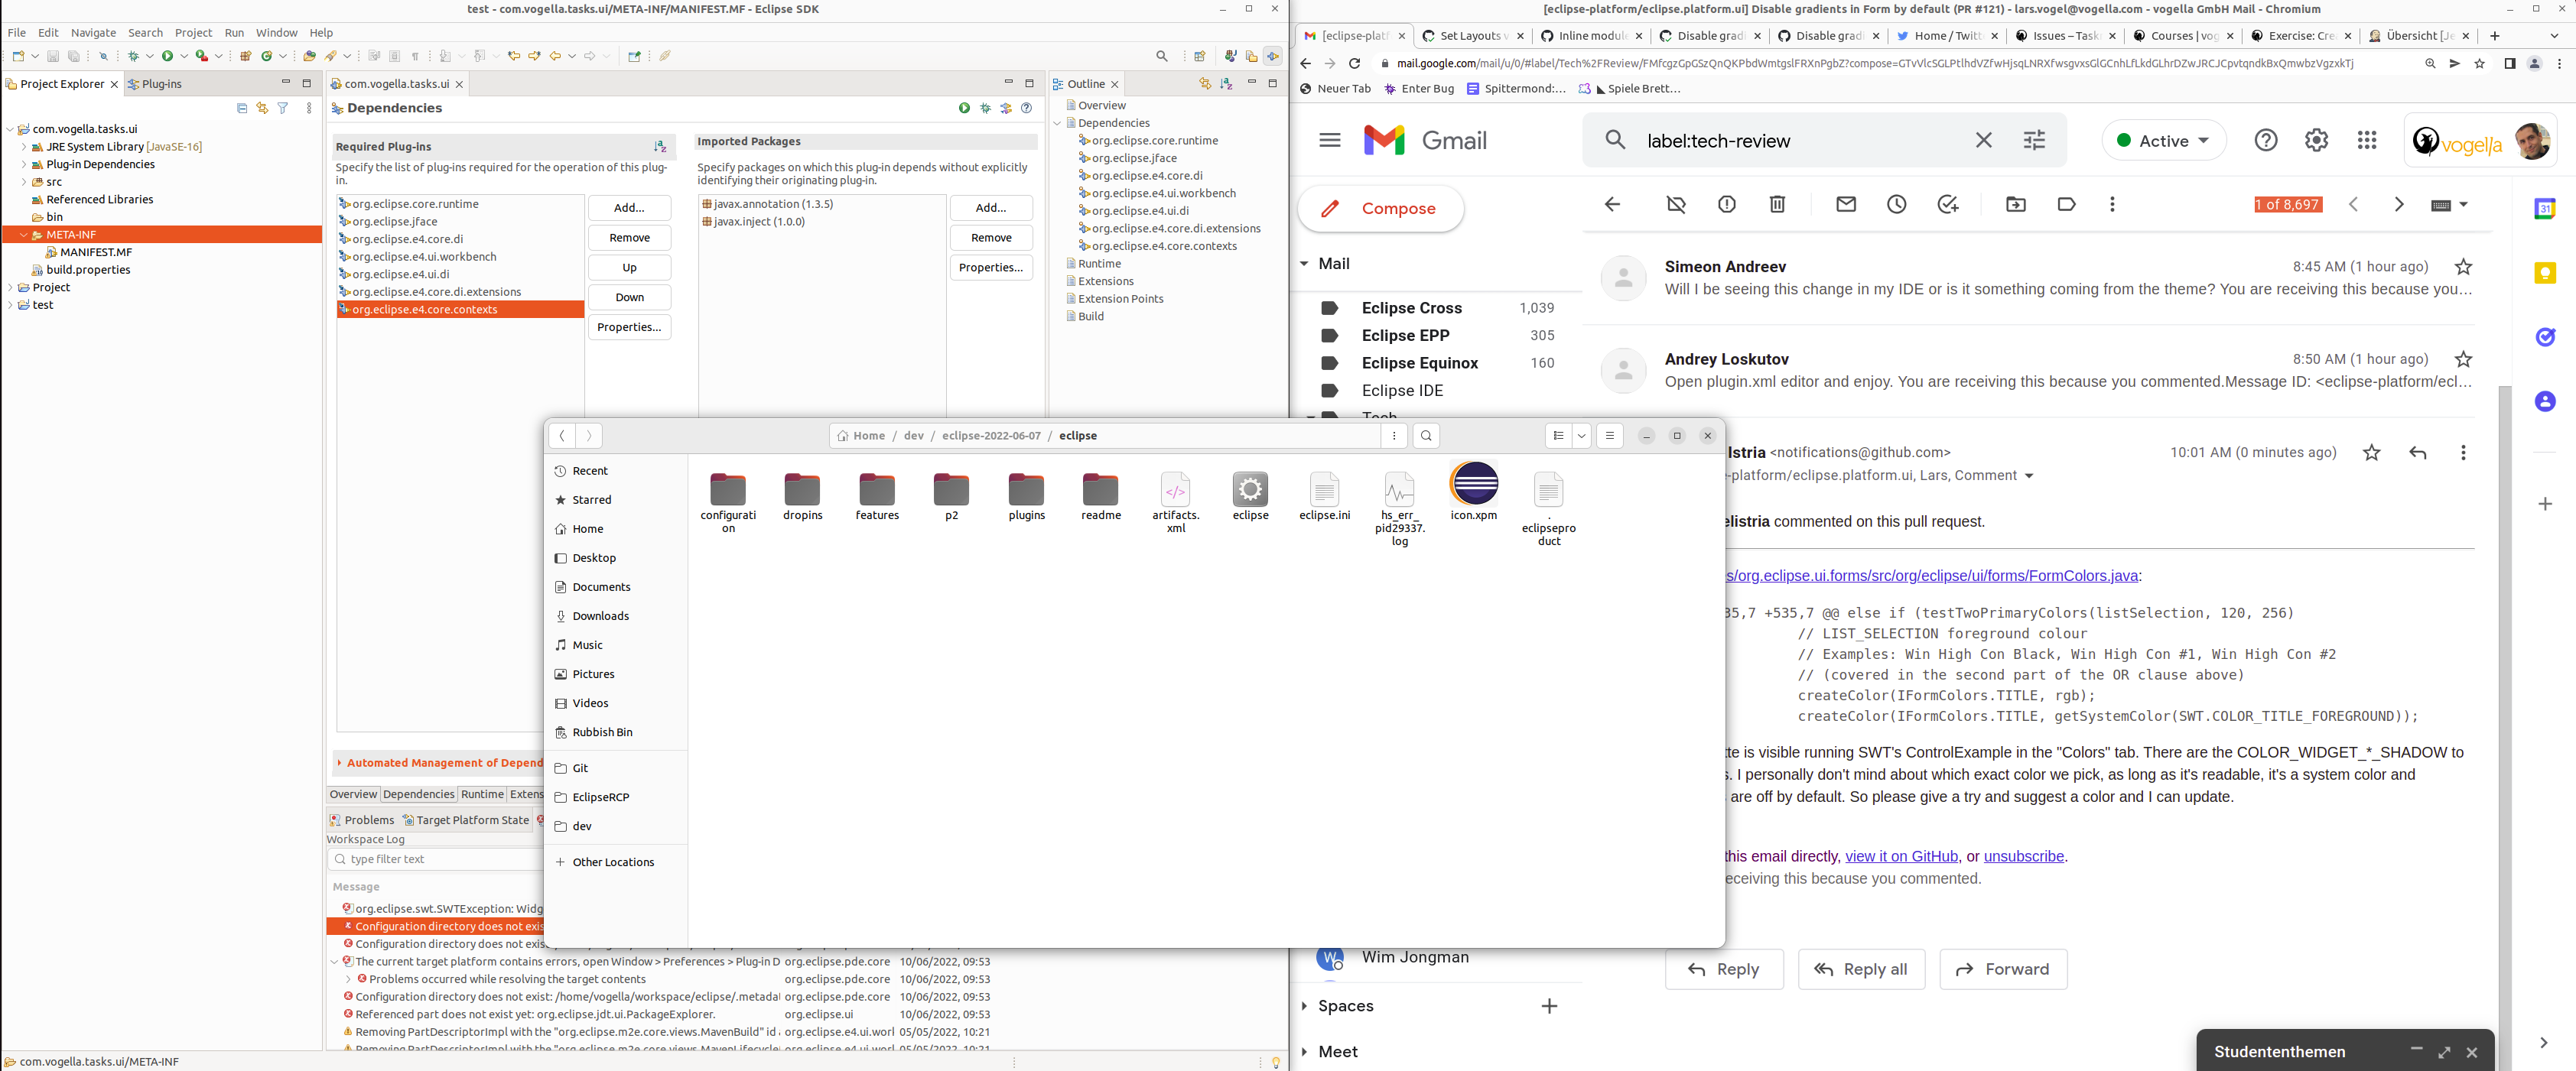Toggle Gmail search filter options icon
Screen dimensions: 2576x1071
pyautogui.click(x=2034, y=141)
